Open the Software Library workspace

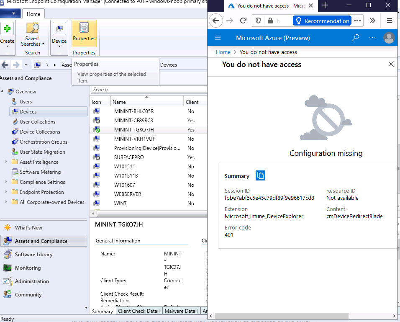tap(33, 254)
